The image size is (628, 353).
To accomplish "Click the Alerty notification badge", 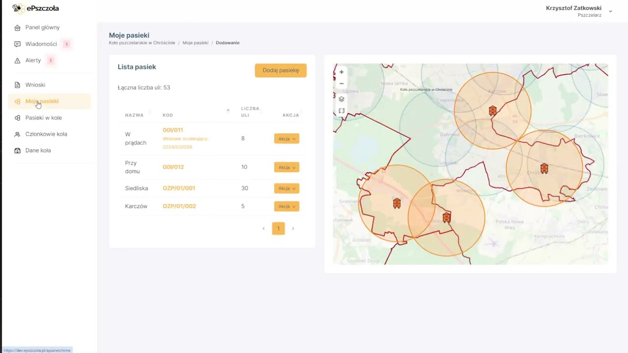I will (x=50, y=61).
